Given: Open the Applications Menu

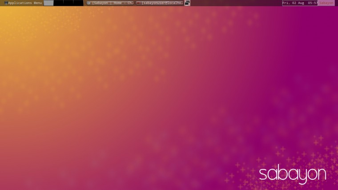Looking at the screenshot, I should tap(23, 3).
